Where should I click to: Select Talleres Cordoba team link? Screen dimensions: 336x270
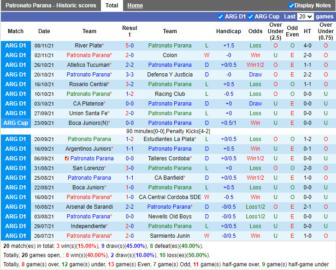click(169, 158)
